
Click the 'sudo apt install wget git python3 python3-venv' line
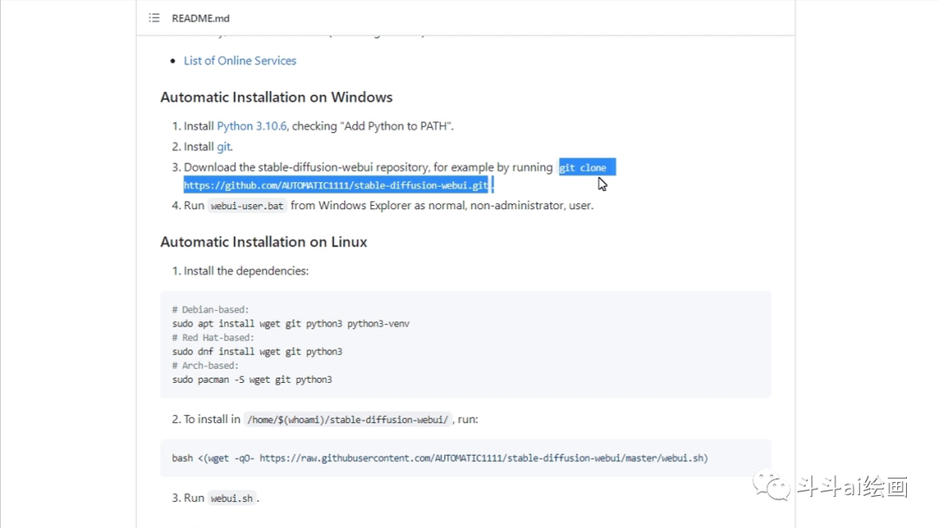(x=291, y=324)
